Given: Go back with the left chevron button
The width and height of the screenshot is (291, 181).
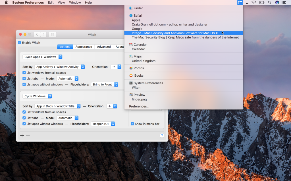Looking at the screenshot, I should point(37,34).
